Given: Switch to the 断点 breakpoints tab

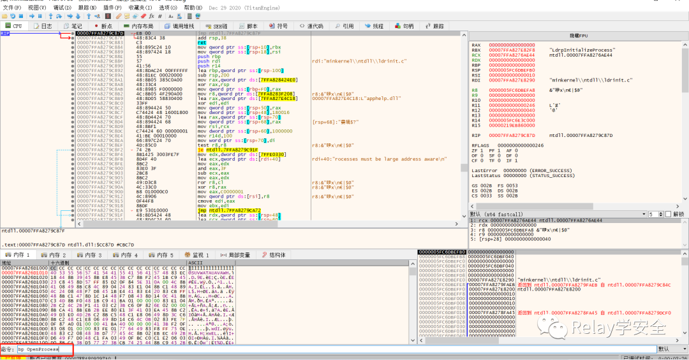Looking at the screenshot, I should tap(103, 26).
